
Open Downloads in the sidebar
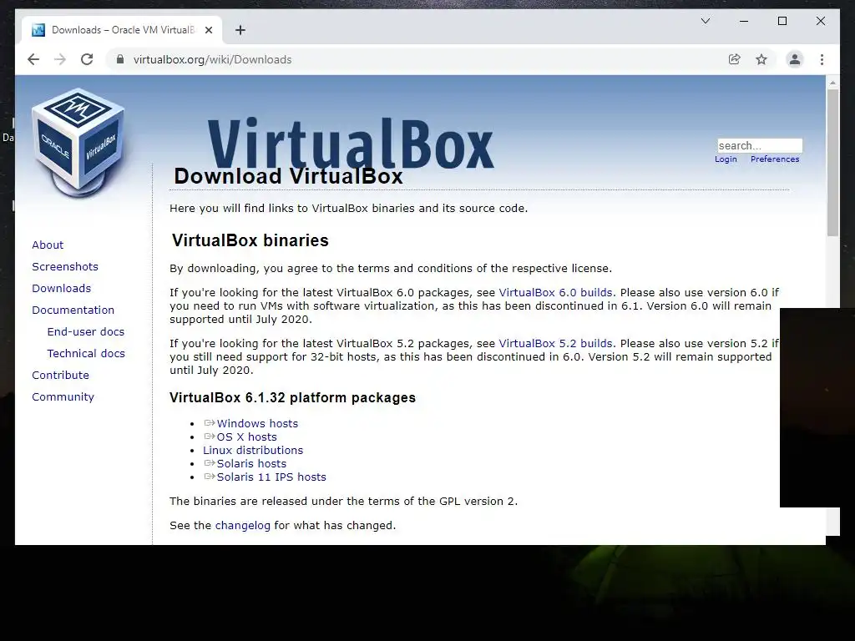61,288
